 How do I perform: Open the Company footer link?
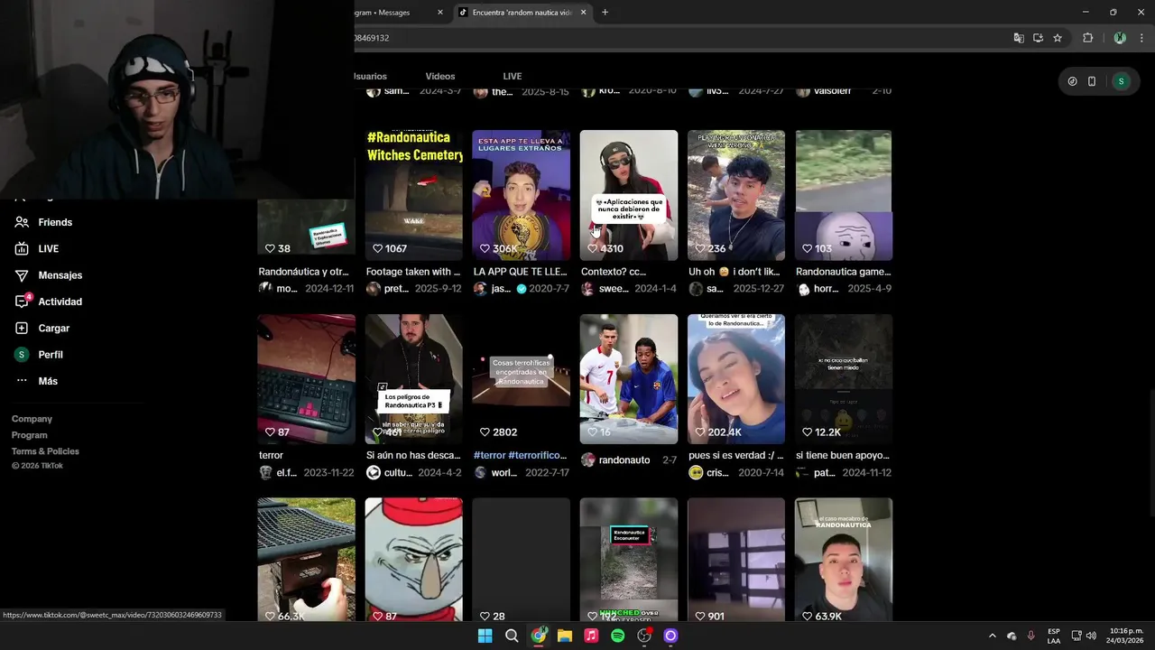32,419
